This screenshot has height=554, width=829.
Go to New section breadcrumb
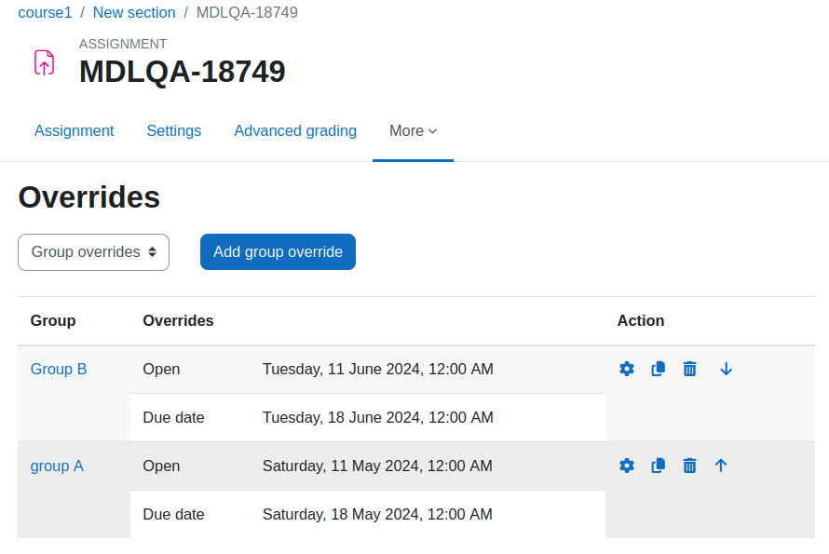click(134, 12)
